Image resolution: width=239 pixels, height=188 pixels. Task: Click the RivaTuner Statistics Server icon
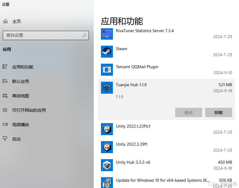pos(107,34)
